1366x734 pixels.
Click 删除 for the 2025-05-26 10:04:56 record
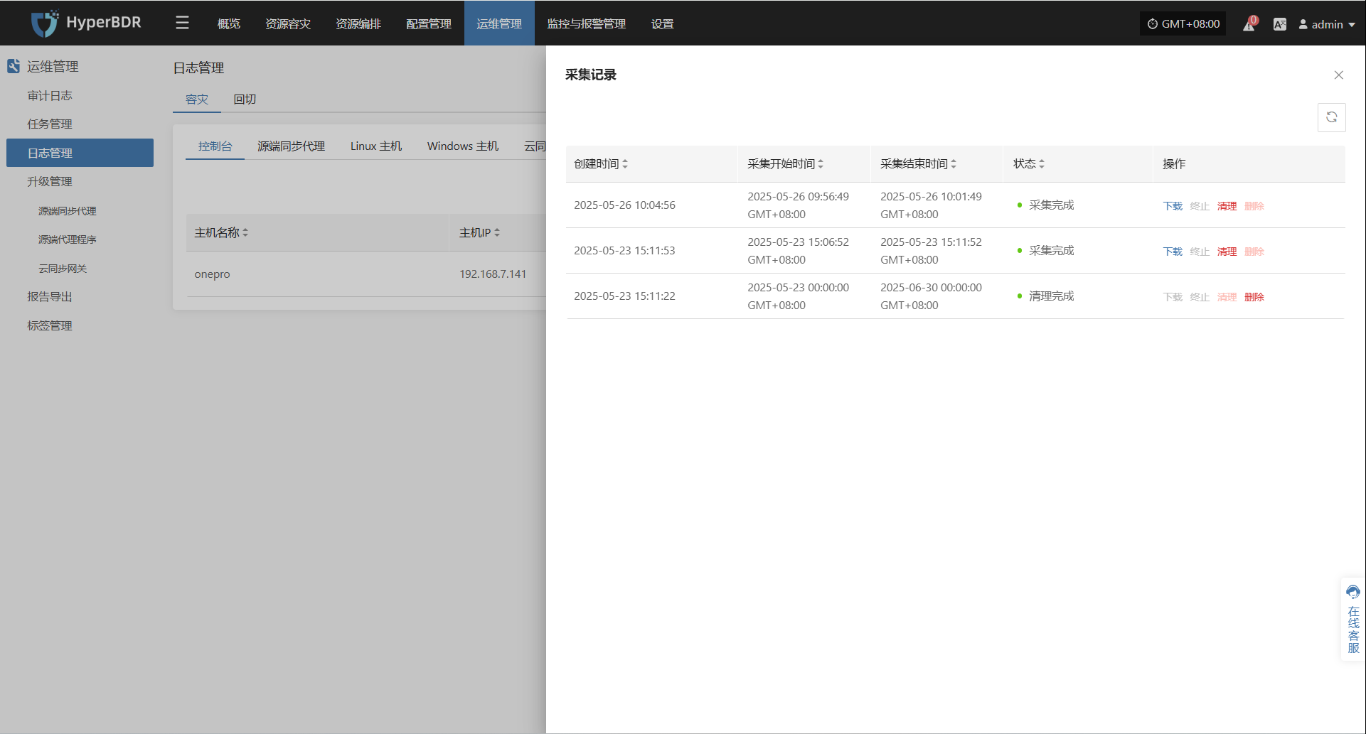1254,206
